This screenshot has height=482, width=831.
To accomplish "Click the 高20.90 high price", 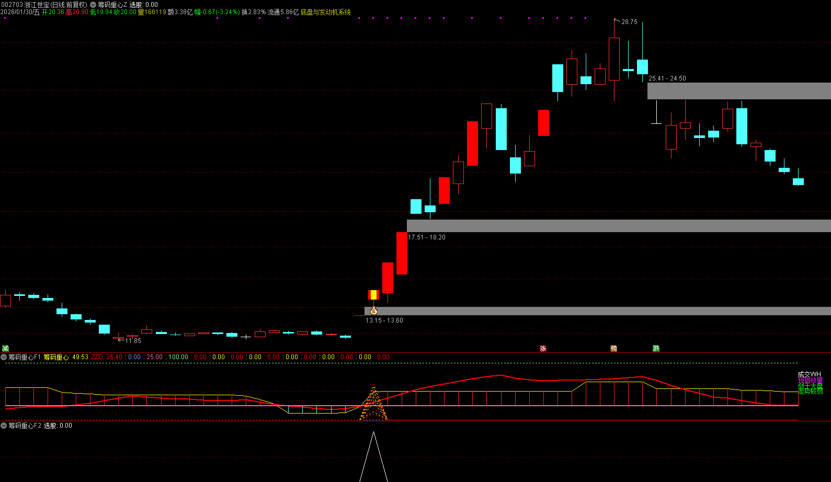I will pos(77,12).
